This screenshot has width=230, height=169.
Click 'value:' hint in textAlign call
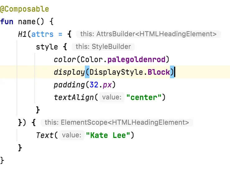point(112,97)
